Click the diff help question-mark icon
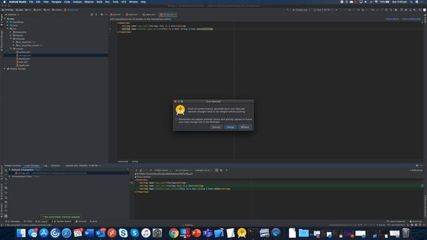This screenshot has height=240, width=427. pyautogui.click(x=226, y=171)
